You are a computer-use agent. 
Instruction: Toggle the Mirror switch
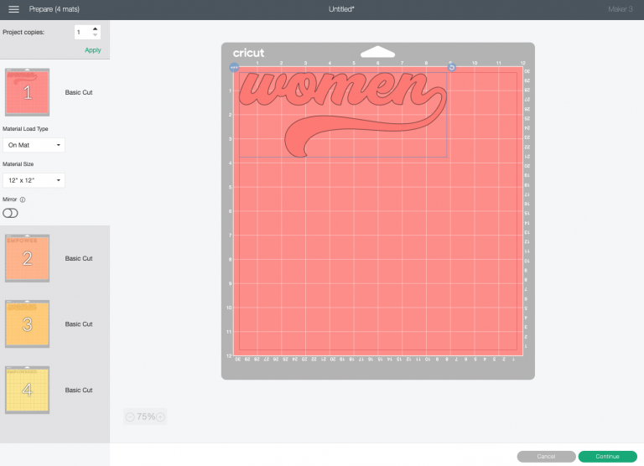(x=11, y=213)
